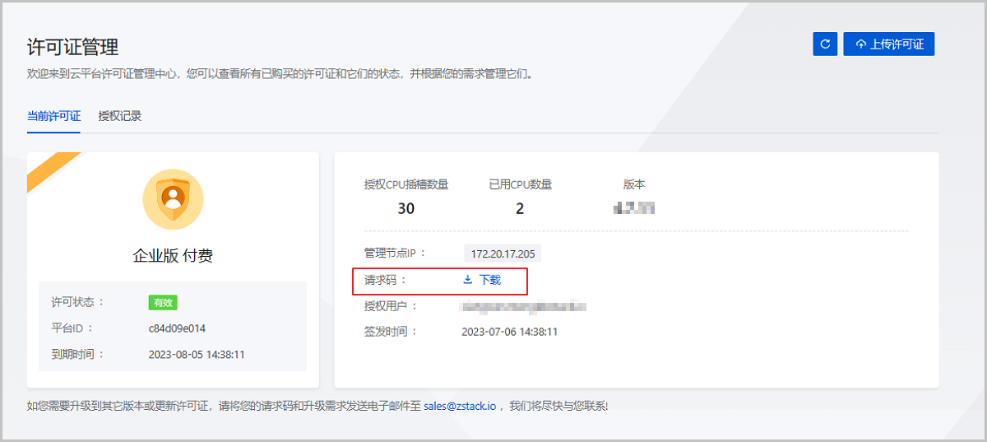Open the 授权记录 tab
The height and width of the screenshot is (442, 987).
click(120, 116)
